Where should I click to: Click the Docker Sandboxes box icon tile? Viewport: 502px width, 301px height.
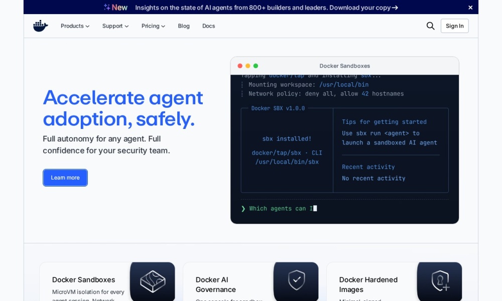click(153, 281)
